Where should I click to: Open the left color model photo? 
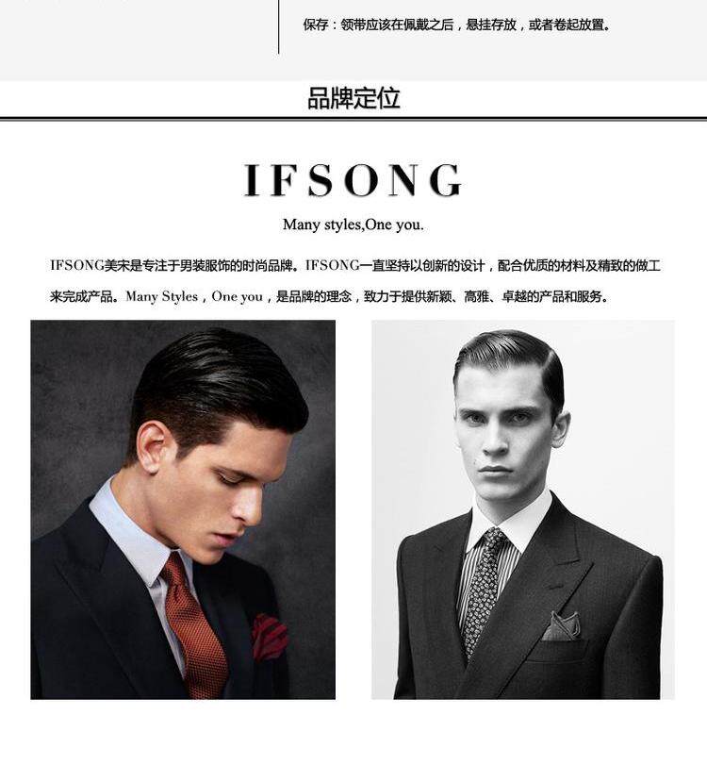click(183, 509)
